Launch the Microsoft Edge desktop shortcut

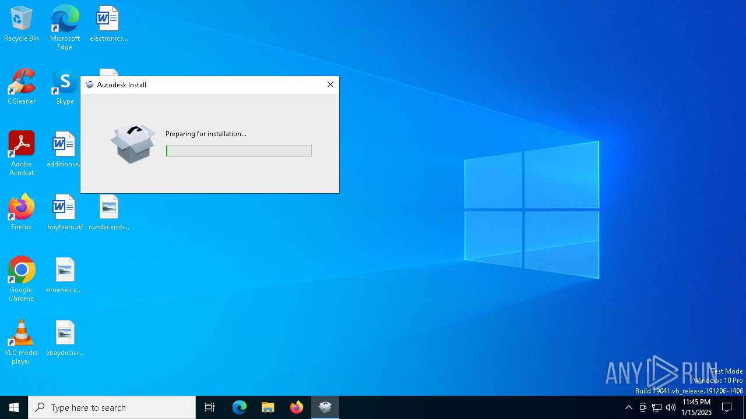65,28
